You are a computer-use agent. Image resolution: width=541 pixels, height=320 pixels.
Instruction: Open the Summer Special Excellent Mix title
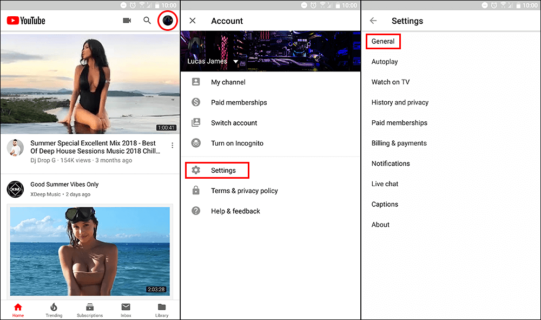pyautogui.click(x=95, y=147)
